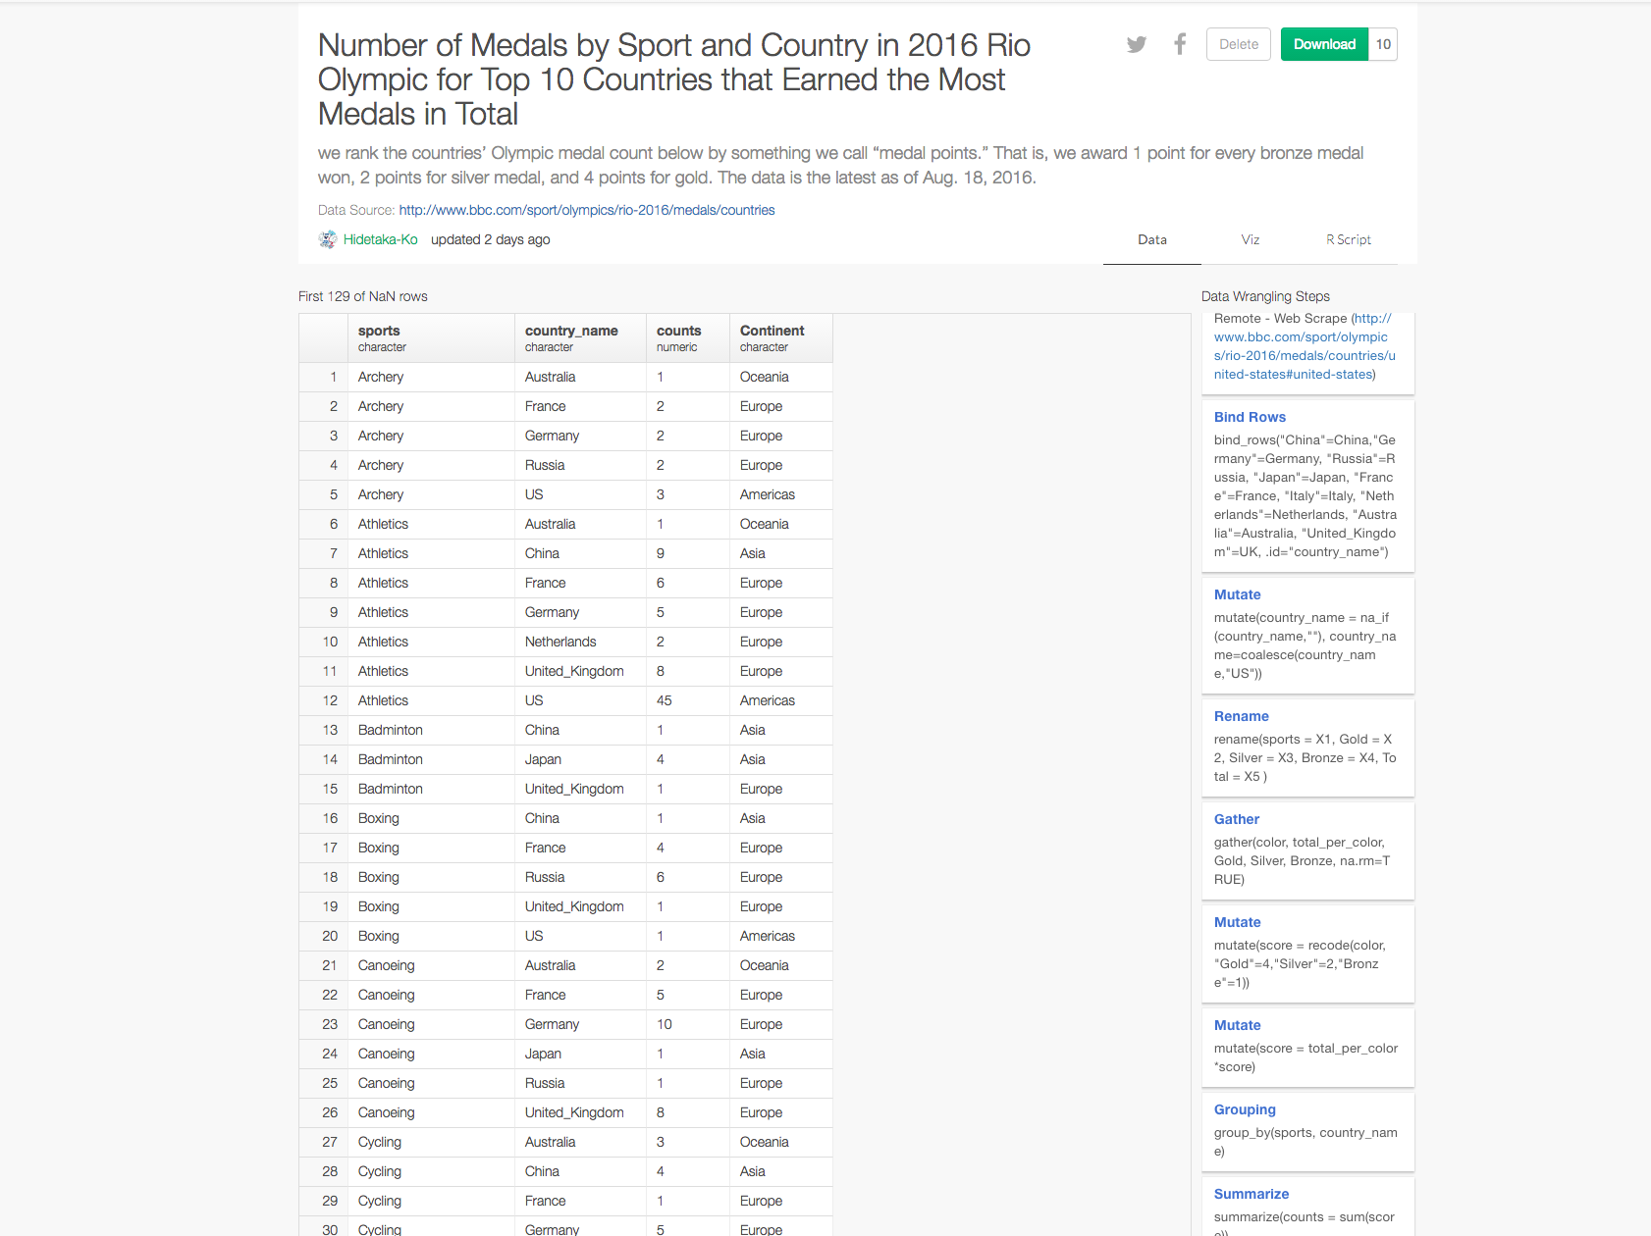1651x1236 pixels.
Task: Share the dataset on Twitter
Action: point(1137,44)
